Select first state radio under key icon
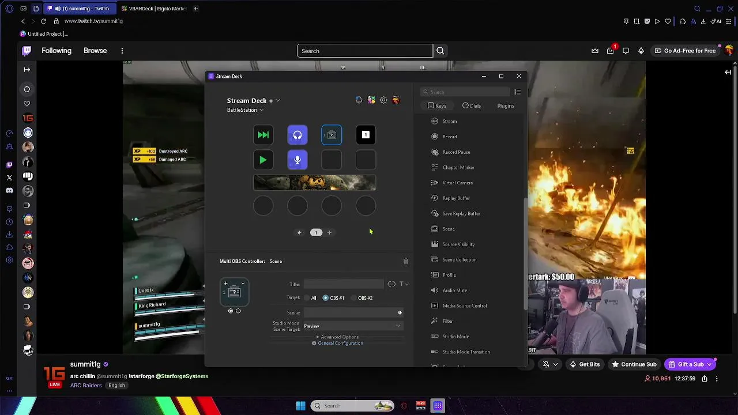738x415 pixels. tap(231, 311)
